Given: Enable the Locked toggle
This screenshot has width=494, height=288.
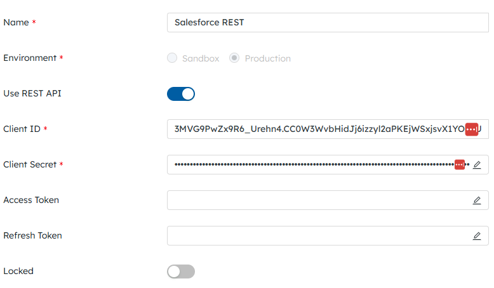Looking at the screenshot, I should pos(181,272).
